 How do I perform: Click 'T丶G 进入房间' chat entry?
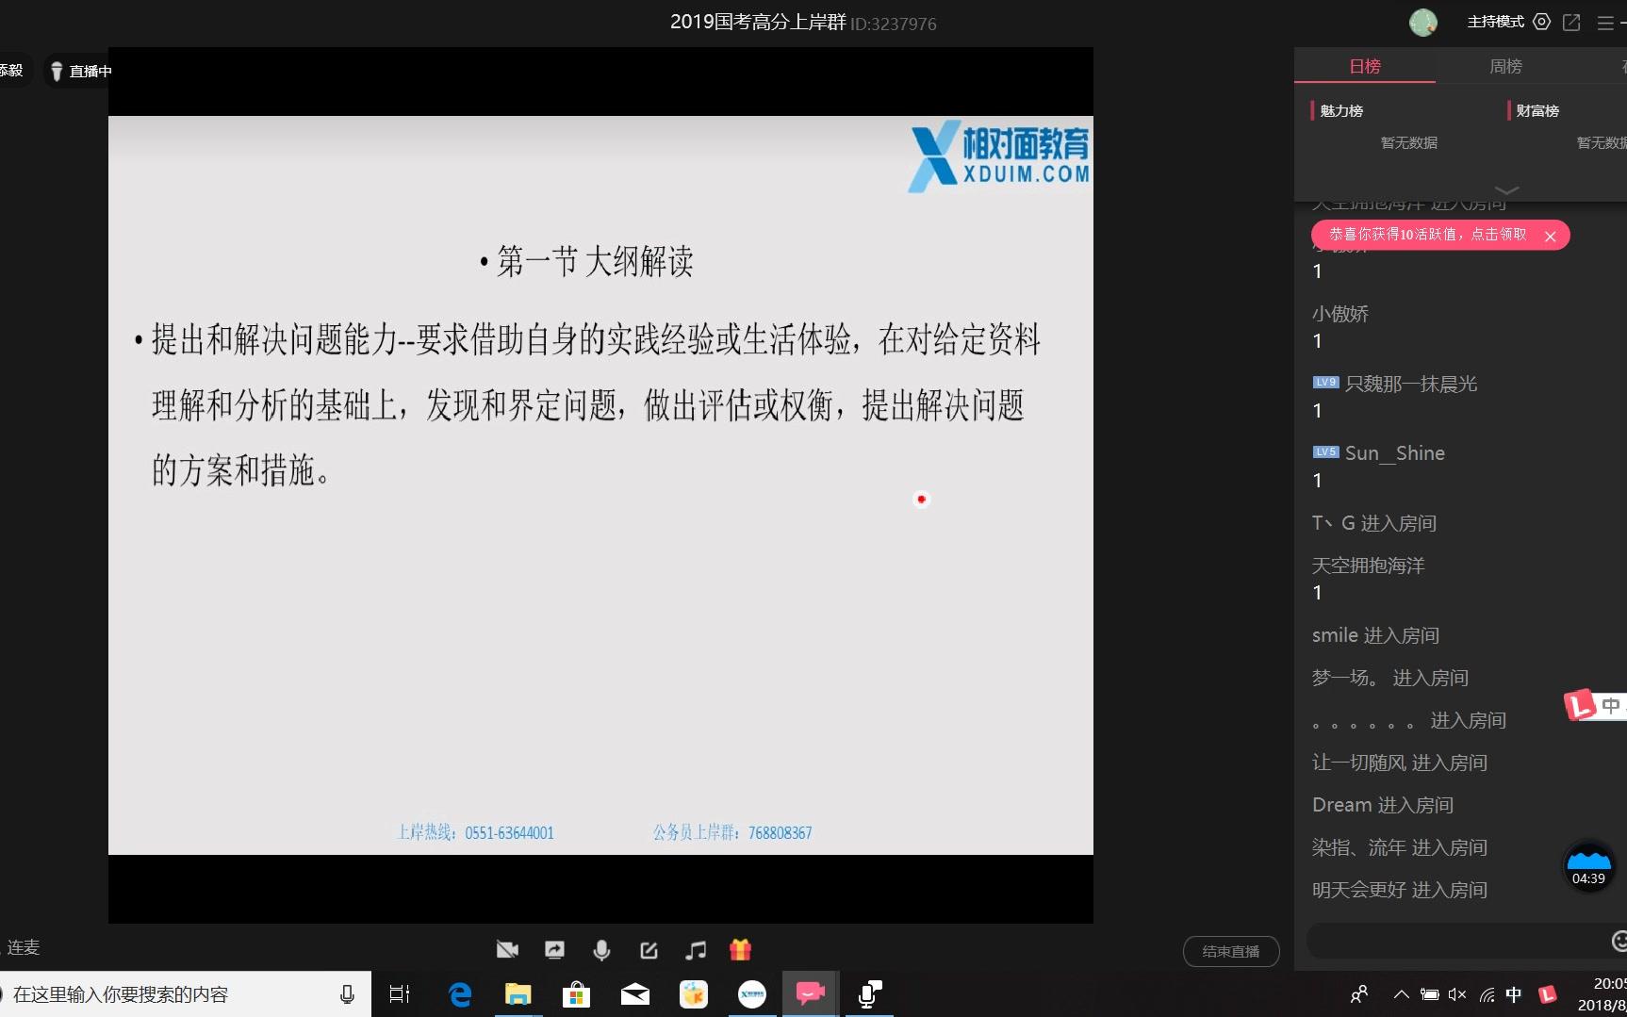(1374, 523)
